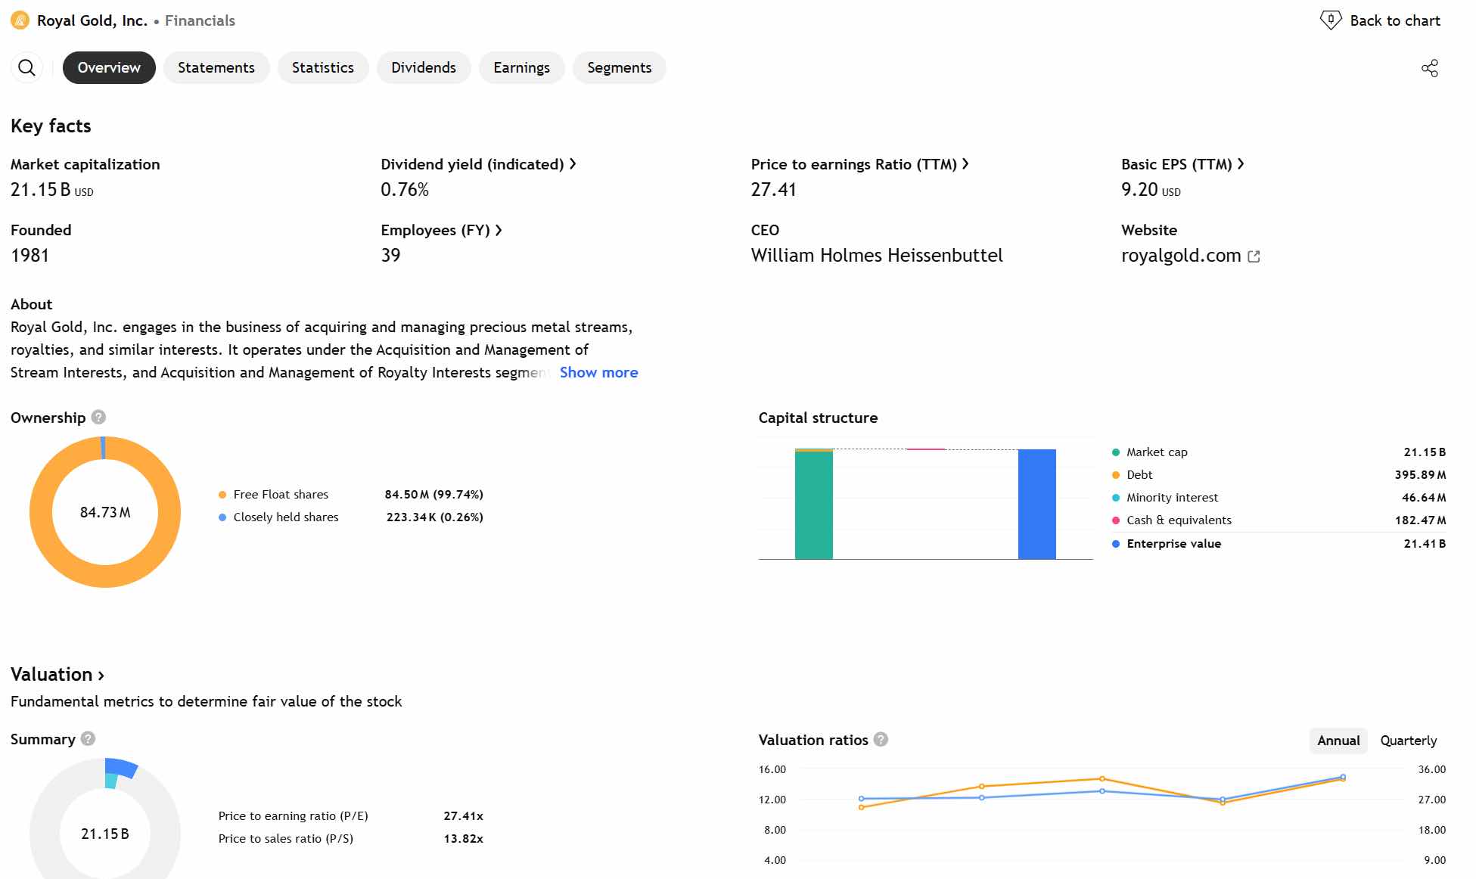
Task: Click the Closely held shares blue dot
Action: tap(222, 517)
